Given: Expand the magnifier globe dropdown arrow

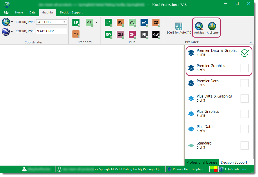Looking at the screenshot, I should [12, 22].
